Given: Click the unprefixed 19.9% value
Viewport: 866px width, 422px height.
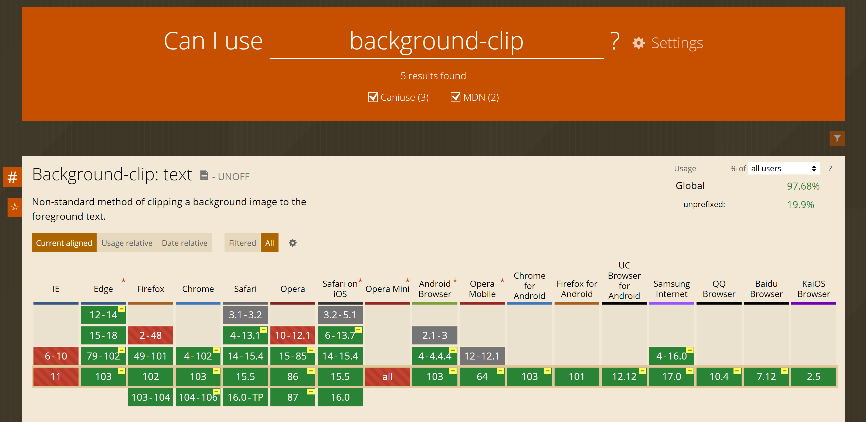Looking at the screenshot, I should click(x=800, y=205).
